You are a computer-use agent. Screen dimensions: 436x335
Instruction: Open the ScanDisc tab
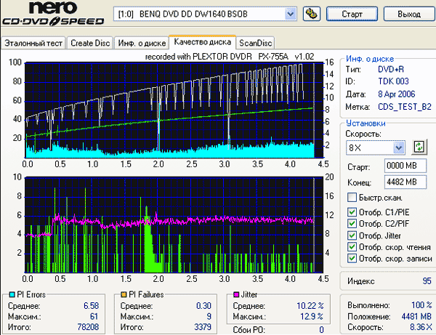255,43
